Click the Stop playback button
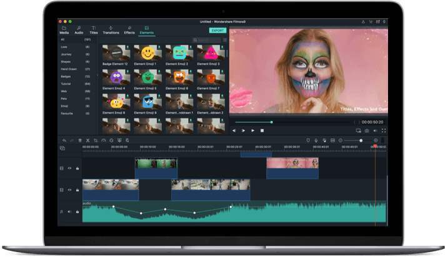448x257 pixels. coord(262,131)
